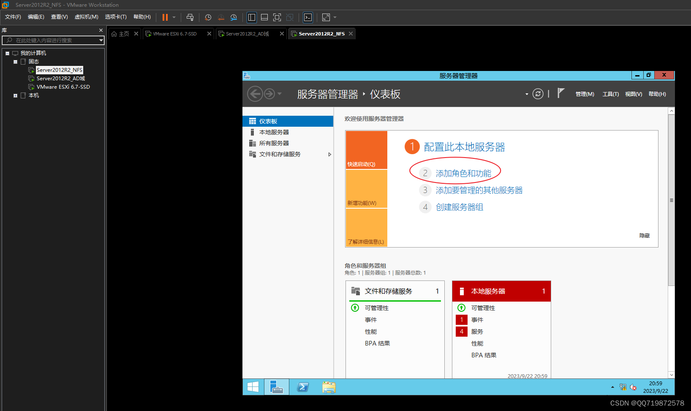Open the 视图(V) menu
This screenshot has width=691, height=411.
pyautogui.click(x=634, y=94)
